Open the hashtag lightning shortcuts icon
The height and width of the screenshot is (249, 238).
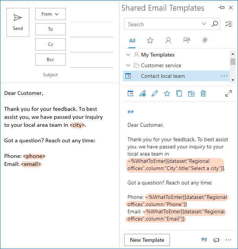tap(204, 240)
